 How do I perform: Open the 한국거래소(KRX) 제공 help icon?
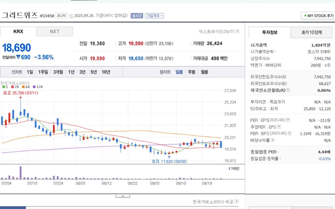click(237, 201)
